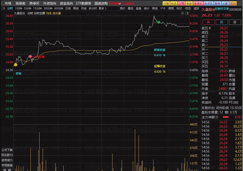The image size is (243, 171).
Task: Expand the 卖五 order book depth arrow
Action: click(x=210, y=28)
